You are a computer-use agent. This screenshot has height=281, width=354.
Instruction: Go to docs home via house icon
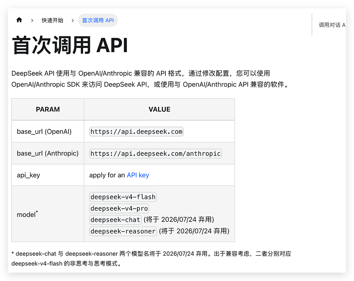pos(19,20)
